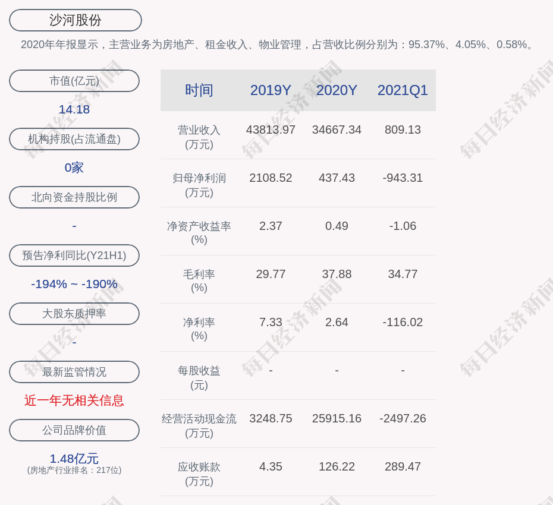Select cash flow value 25915.16
The width and height of the screenshot is (553, 505).
click(x=337, y=418)
